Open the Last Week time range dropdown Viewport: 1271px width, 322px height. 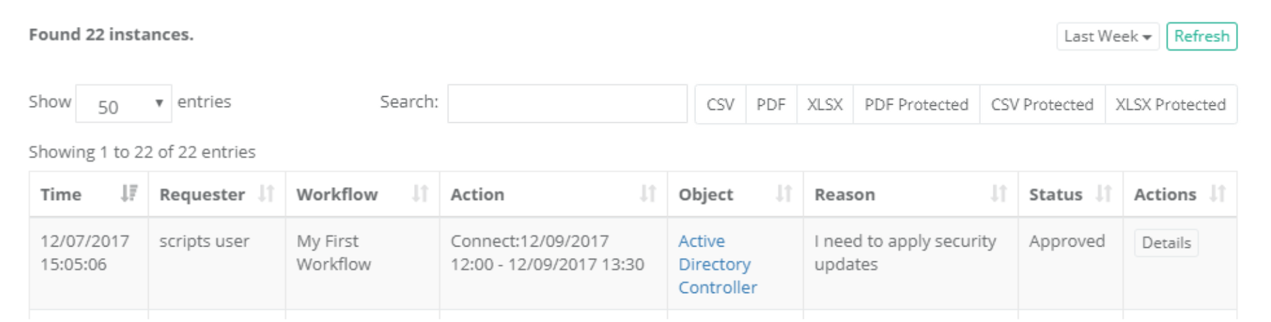tap(1107, 36)
